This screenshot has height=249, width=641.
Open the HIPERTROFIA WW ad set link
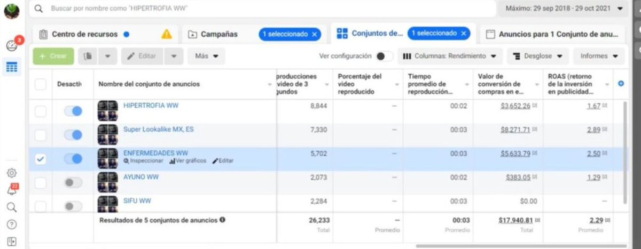[151, 106]
